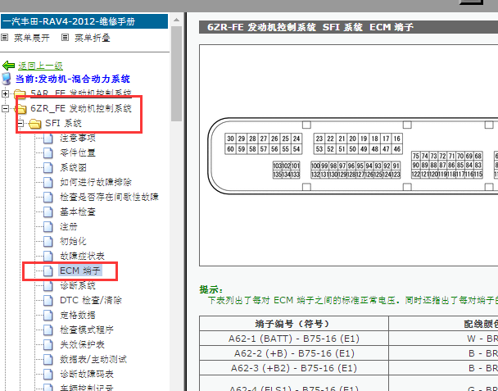Click the 菜单折叠 list icon

(x=65, y=38)
